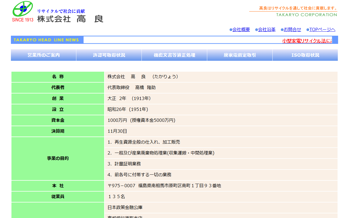The height and width of the screenshot is (218, 349).
Task: Open the 会社沿革 link
Action: 267,29
